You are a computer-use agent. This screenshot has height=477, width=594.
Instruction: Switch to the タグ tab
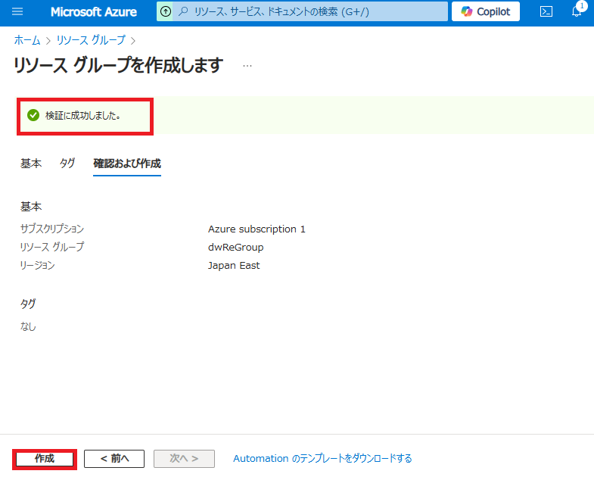[67, 164]
